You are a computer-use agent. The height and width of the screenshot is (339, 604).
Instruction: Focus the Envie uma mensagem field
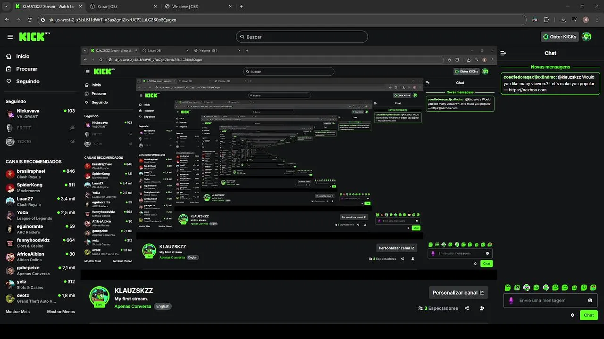[x=551, y=300]
